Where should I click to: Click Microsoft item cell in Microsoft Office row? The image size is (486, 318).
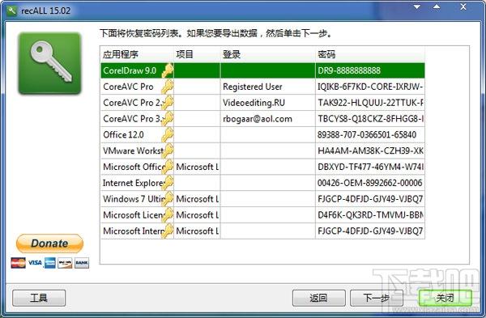click(x=197, y=167)
